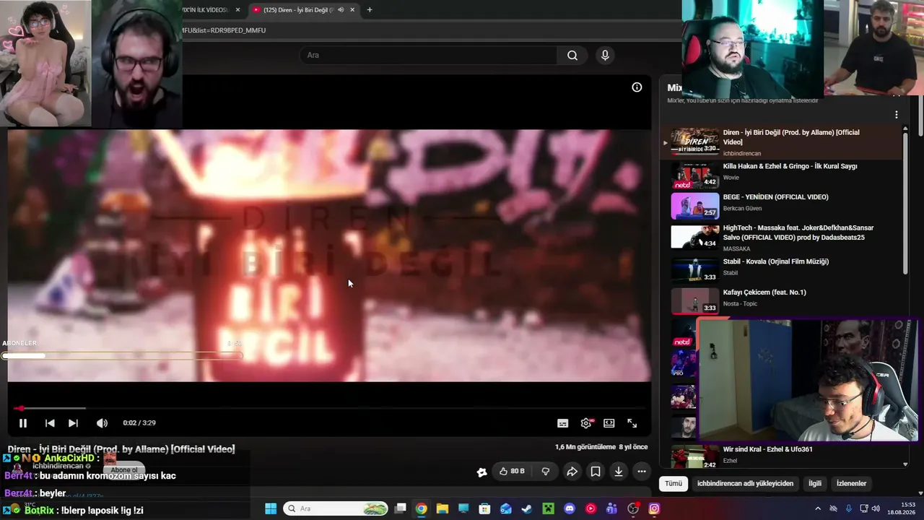Choose the 'İlgili' filter chip
Viewport: 924px width, 520px height.
click(815, 483)
